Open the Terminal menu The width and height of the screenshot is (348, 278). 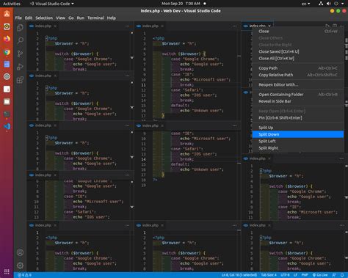pos(95,18)
